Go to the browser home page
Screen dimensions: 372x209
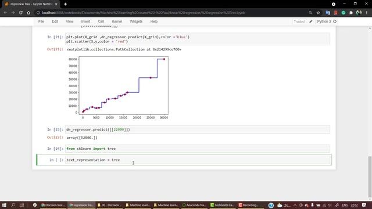click(28, 13)
